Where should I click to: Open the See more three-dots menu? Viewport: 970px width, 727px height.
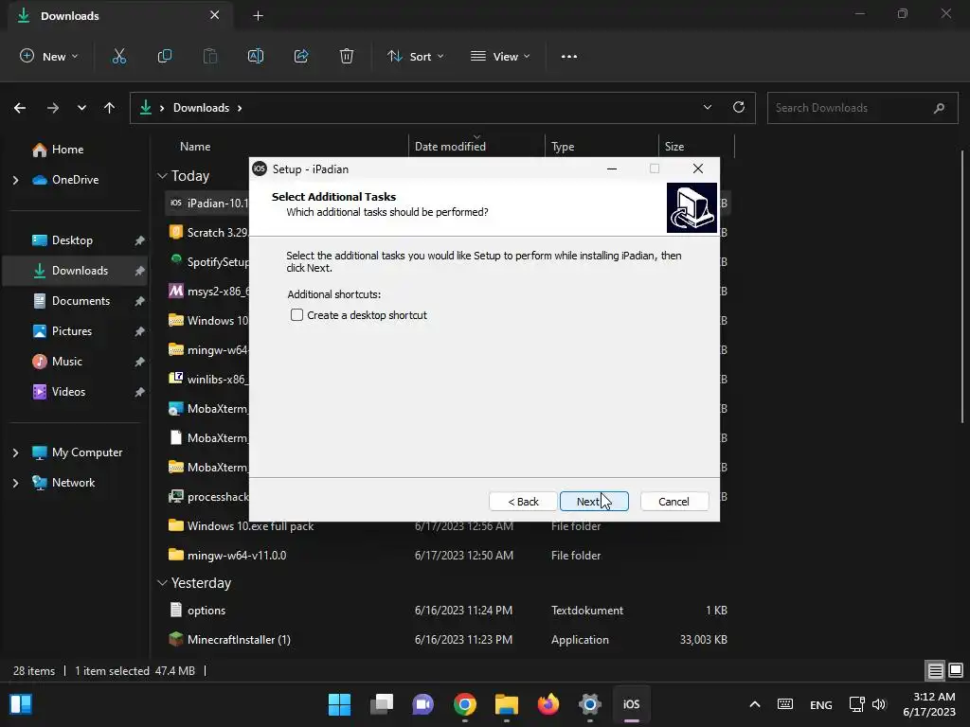click(569, 56)
